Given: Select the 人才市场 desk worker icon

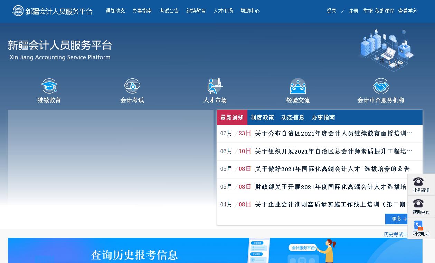Looking at the screenshot, I should pos(215,86).
